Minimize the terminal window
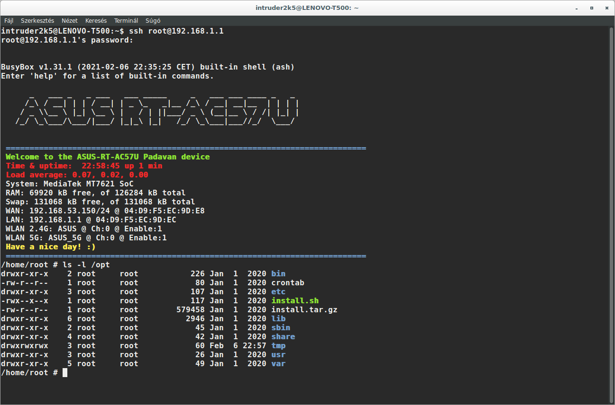Screen dimensions: 615x405 578,8
